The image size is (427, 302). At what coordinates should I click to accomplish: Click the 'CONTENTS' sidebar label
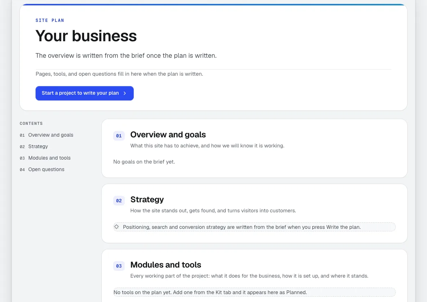[31, 123]
